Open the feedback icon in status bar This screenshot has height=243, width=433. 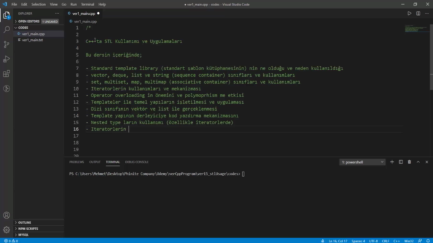pos(419,241)
